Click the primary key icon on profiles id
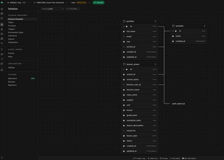 coord(124,27)
